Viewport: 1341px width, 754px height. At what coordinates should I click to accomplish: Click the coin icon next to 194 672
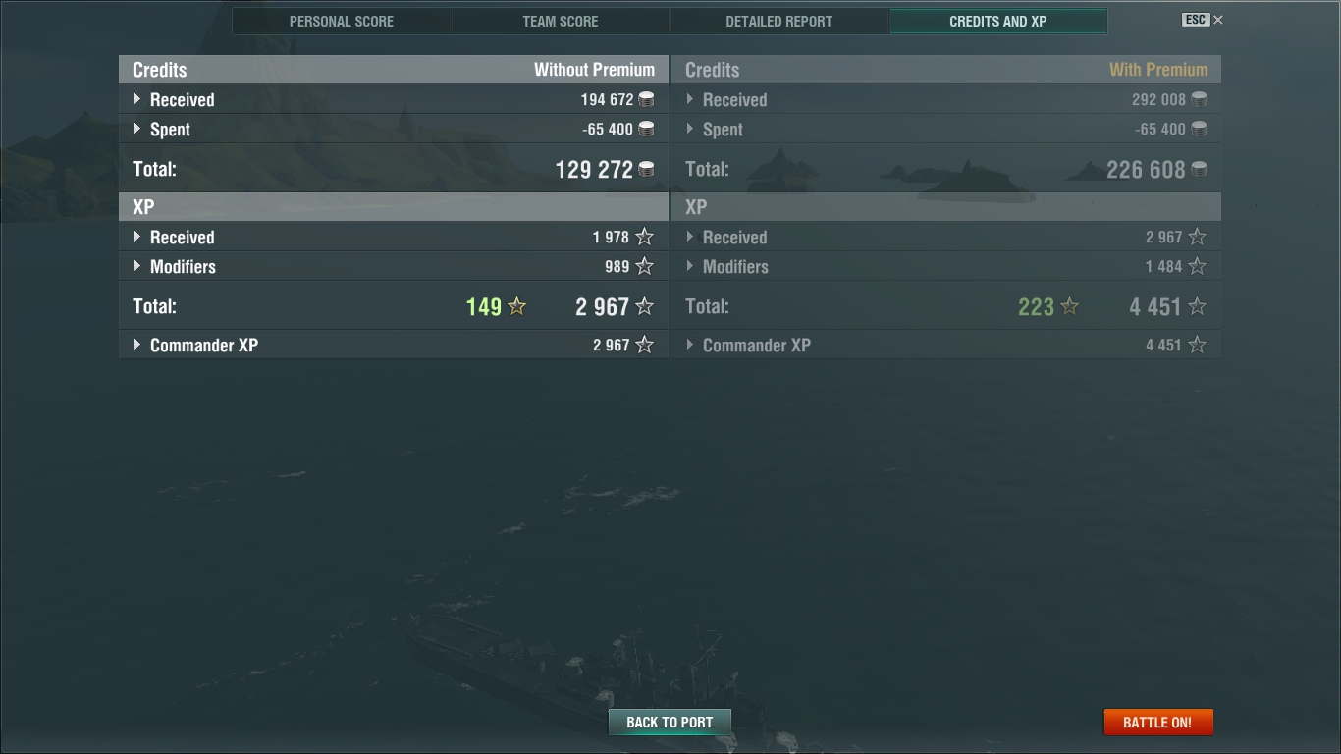click(646, 99)
